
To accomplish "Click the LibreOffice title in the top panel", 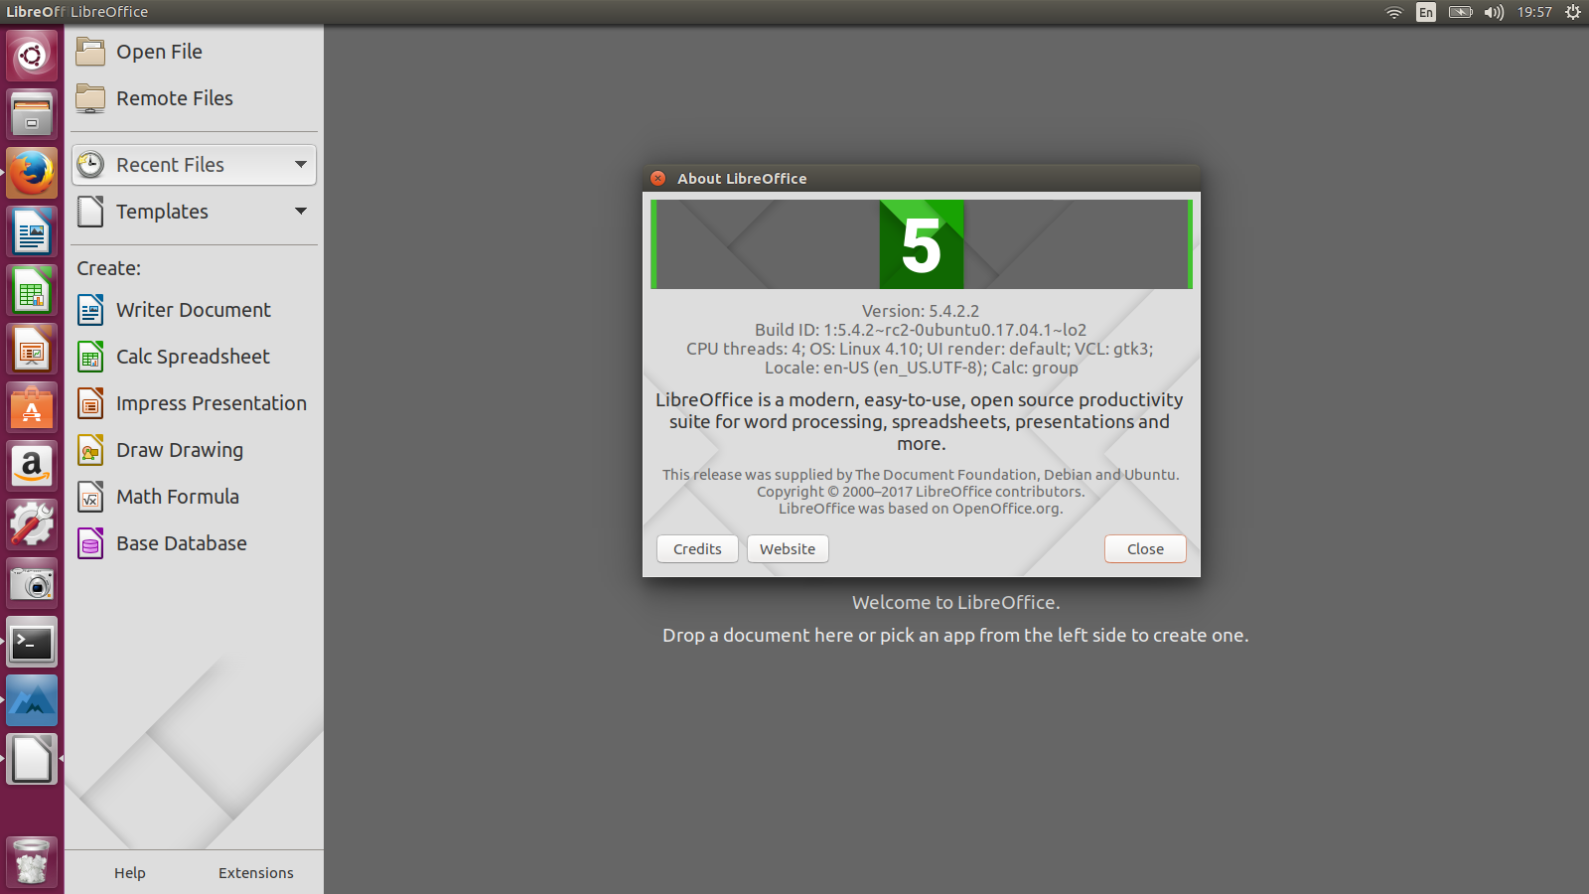I will point(109,12).
